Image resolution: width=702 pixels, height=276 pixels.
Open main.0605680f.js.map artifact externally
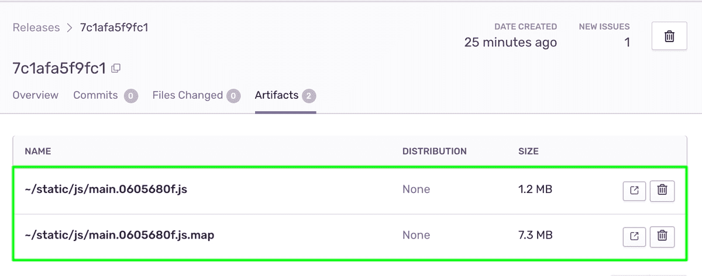[x=634, y=236]
